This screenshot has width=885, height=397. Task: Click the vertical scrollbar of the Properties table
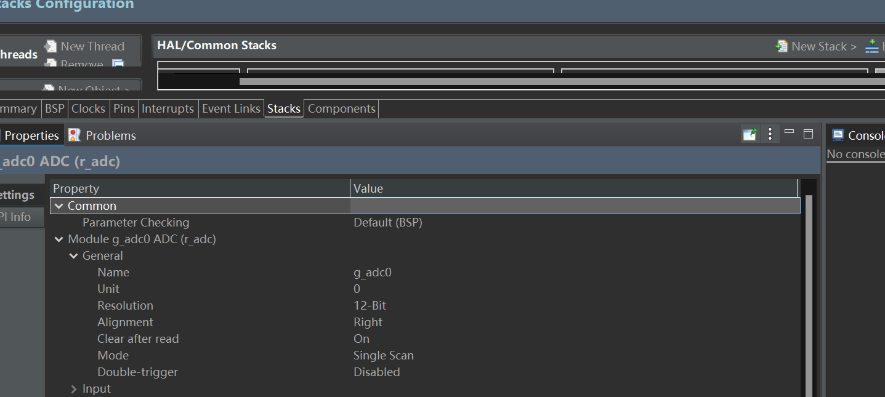pyautogui.click(x=809, y=295)
